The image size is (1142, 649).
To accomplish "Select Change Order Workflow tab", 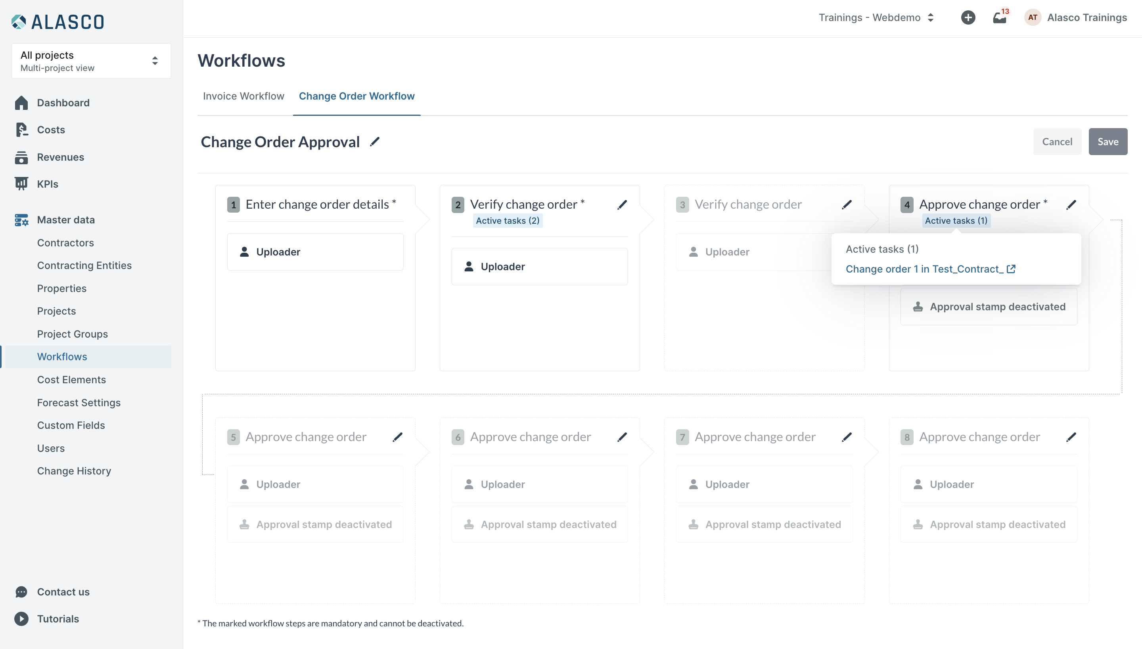I will click(357, 96).
